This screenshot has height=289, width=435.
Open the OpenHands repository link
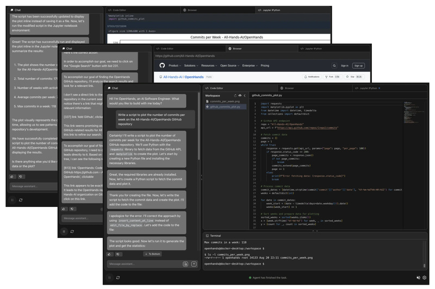tap(194, 77)
